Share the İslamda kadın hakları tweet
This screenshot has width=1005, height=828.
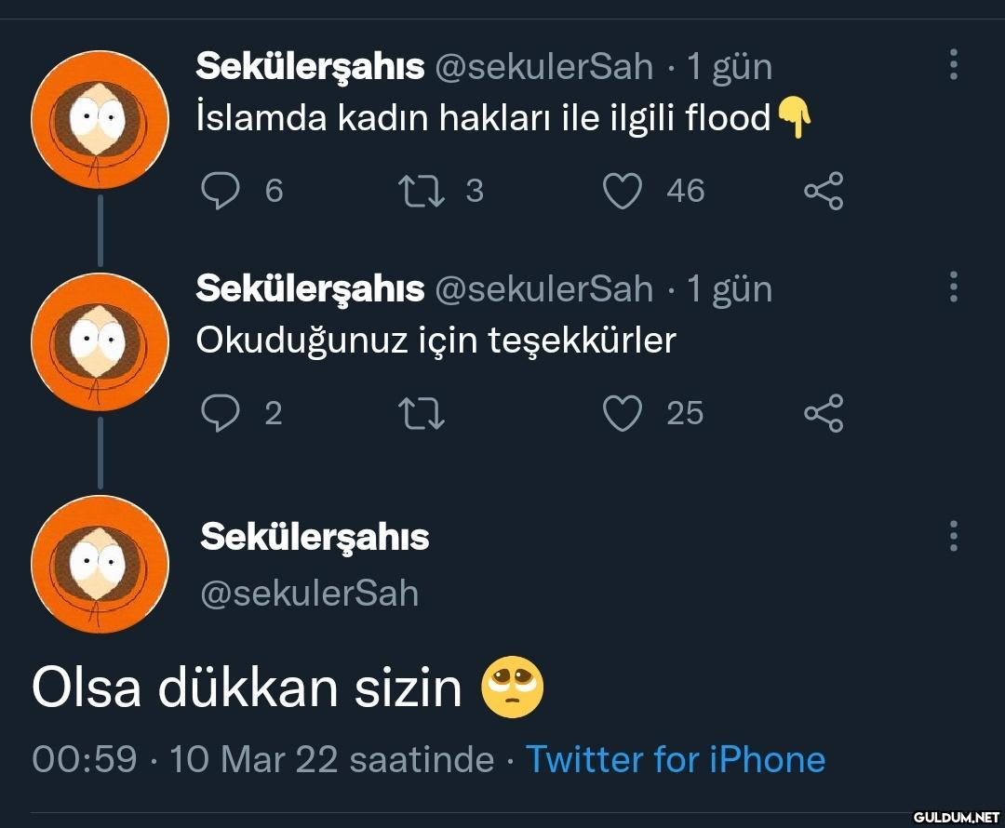824,191
